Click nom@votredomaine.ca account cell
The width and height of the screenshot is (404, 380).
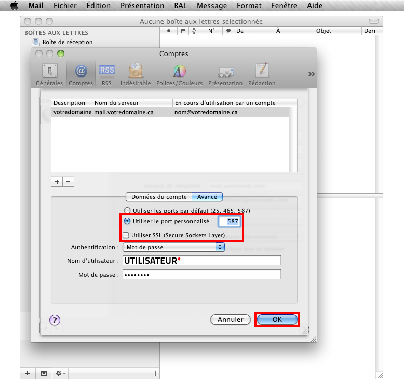click(206, 112)
